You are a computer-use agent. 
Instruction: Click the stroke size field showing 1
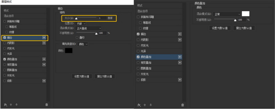coord(103,18)
